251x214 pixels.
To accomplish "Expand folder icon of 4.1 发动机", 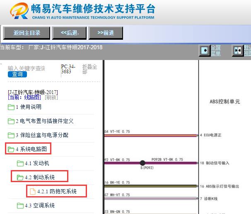I will pyautogui.click(x=20, y=164).
